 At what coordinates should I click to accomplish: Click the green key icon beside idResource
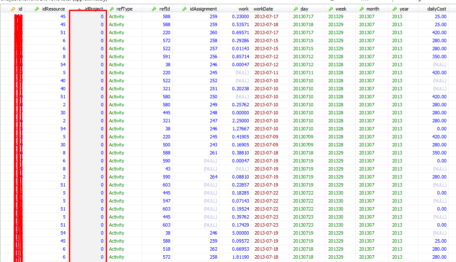pos(37,9)
